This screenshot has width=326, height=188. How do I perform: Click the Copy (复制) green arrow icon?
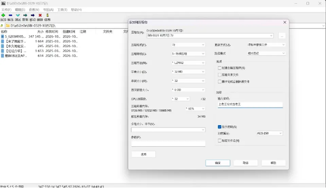coord(25,15)
